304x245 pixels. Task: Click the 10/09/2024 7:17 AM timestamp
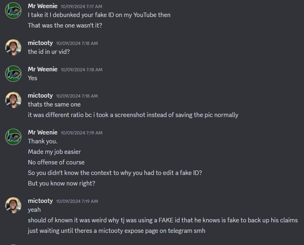pyautogui.click(x=81, y=6)
